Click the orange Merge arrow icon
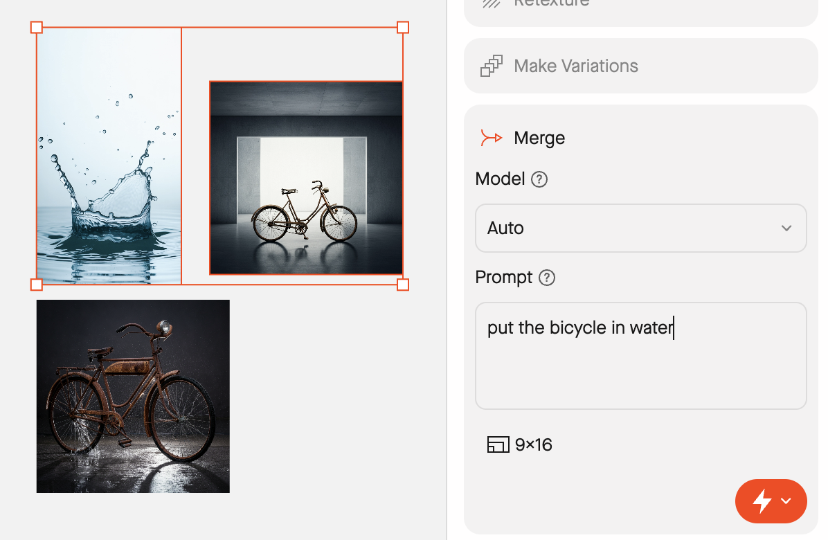 pyautogui.click(x=491, y=138)
